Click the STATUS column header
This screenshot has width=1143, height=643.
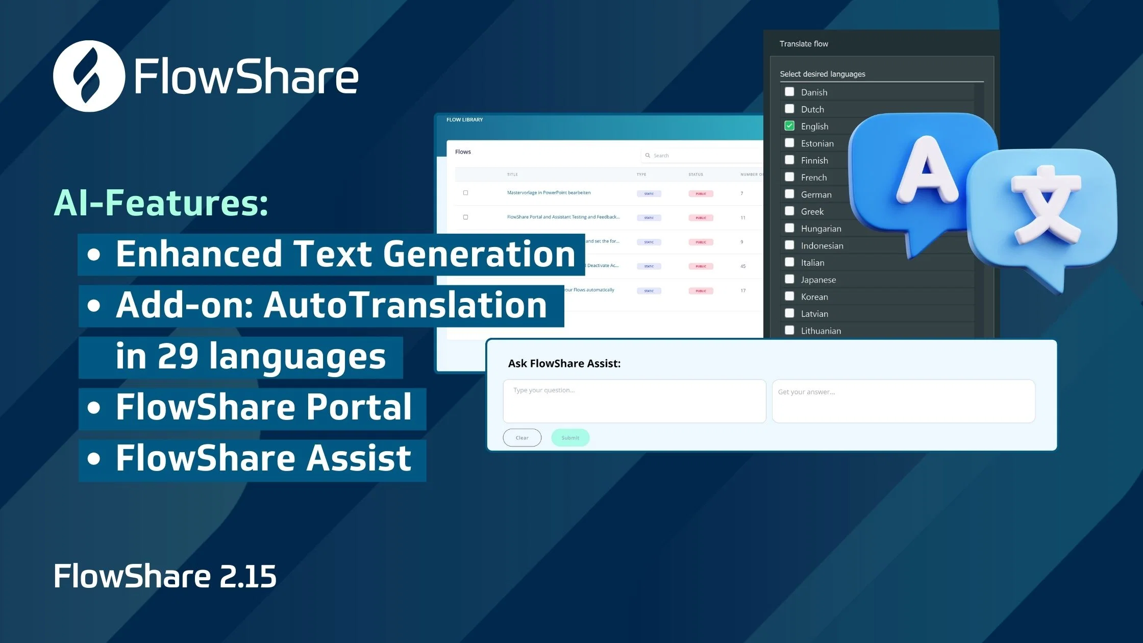point(695,175)
